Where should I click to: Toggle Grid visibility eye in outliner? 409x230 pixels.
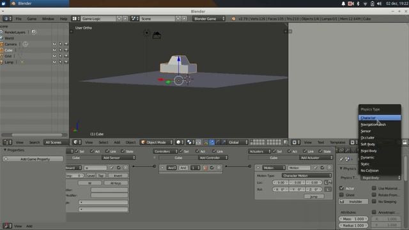point(54,56)
